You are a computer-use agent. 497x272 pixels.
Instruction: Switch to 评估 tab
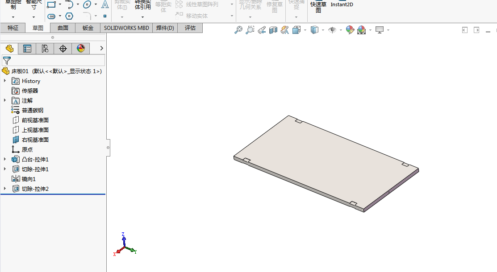coord(190,28)
